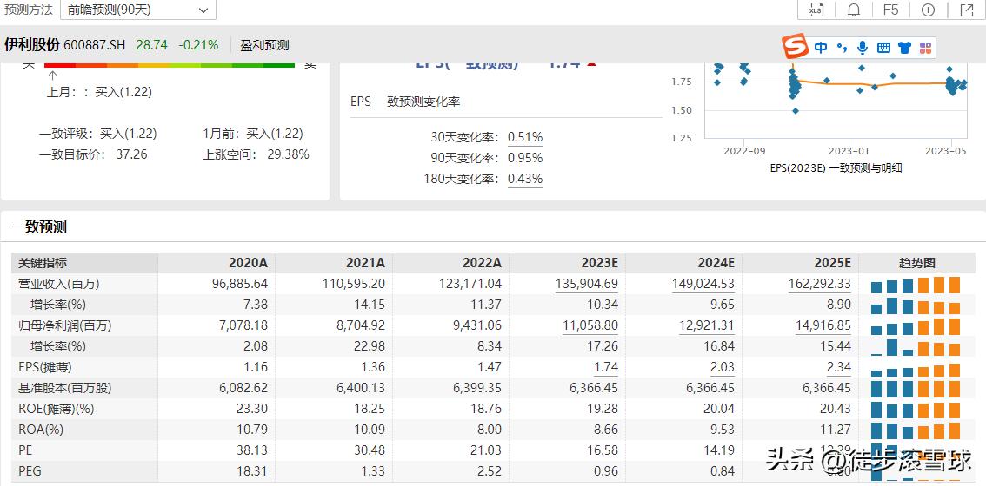Add stock with the plus circle icon
This screenshot has width=986, height=486.
click(x=928, y=10)
